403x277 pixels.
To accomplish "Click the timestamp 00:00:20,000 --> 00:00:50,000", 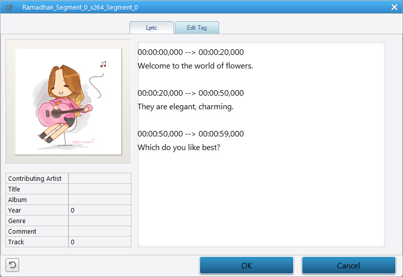I will (x=190, y=93).
